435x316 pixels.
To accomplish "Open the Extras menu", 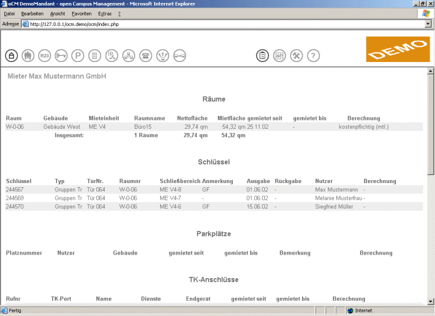I will tap(105, 13).
